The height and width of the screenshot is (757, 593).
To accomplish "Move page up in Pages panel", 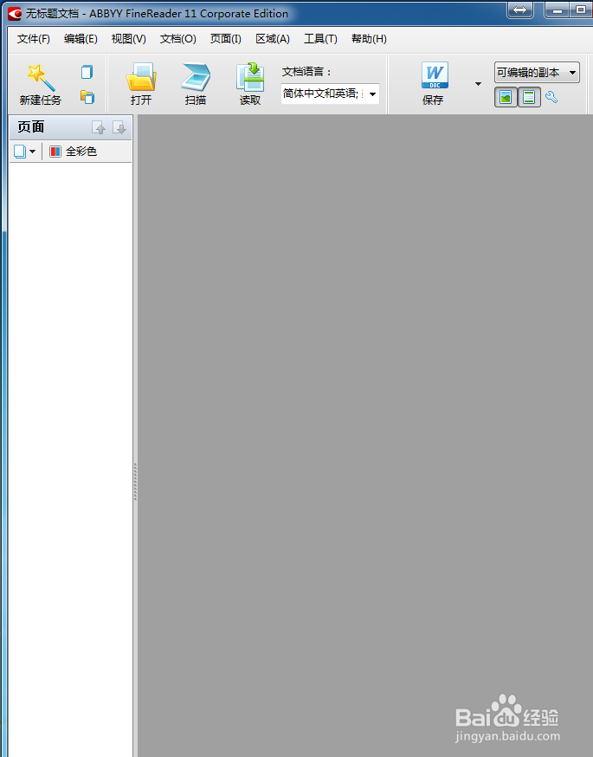I will 99,127.
